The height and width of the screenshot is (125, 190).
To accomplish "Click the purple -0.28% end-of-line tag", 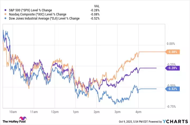I will (x=173, y=68).
